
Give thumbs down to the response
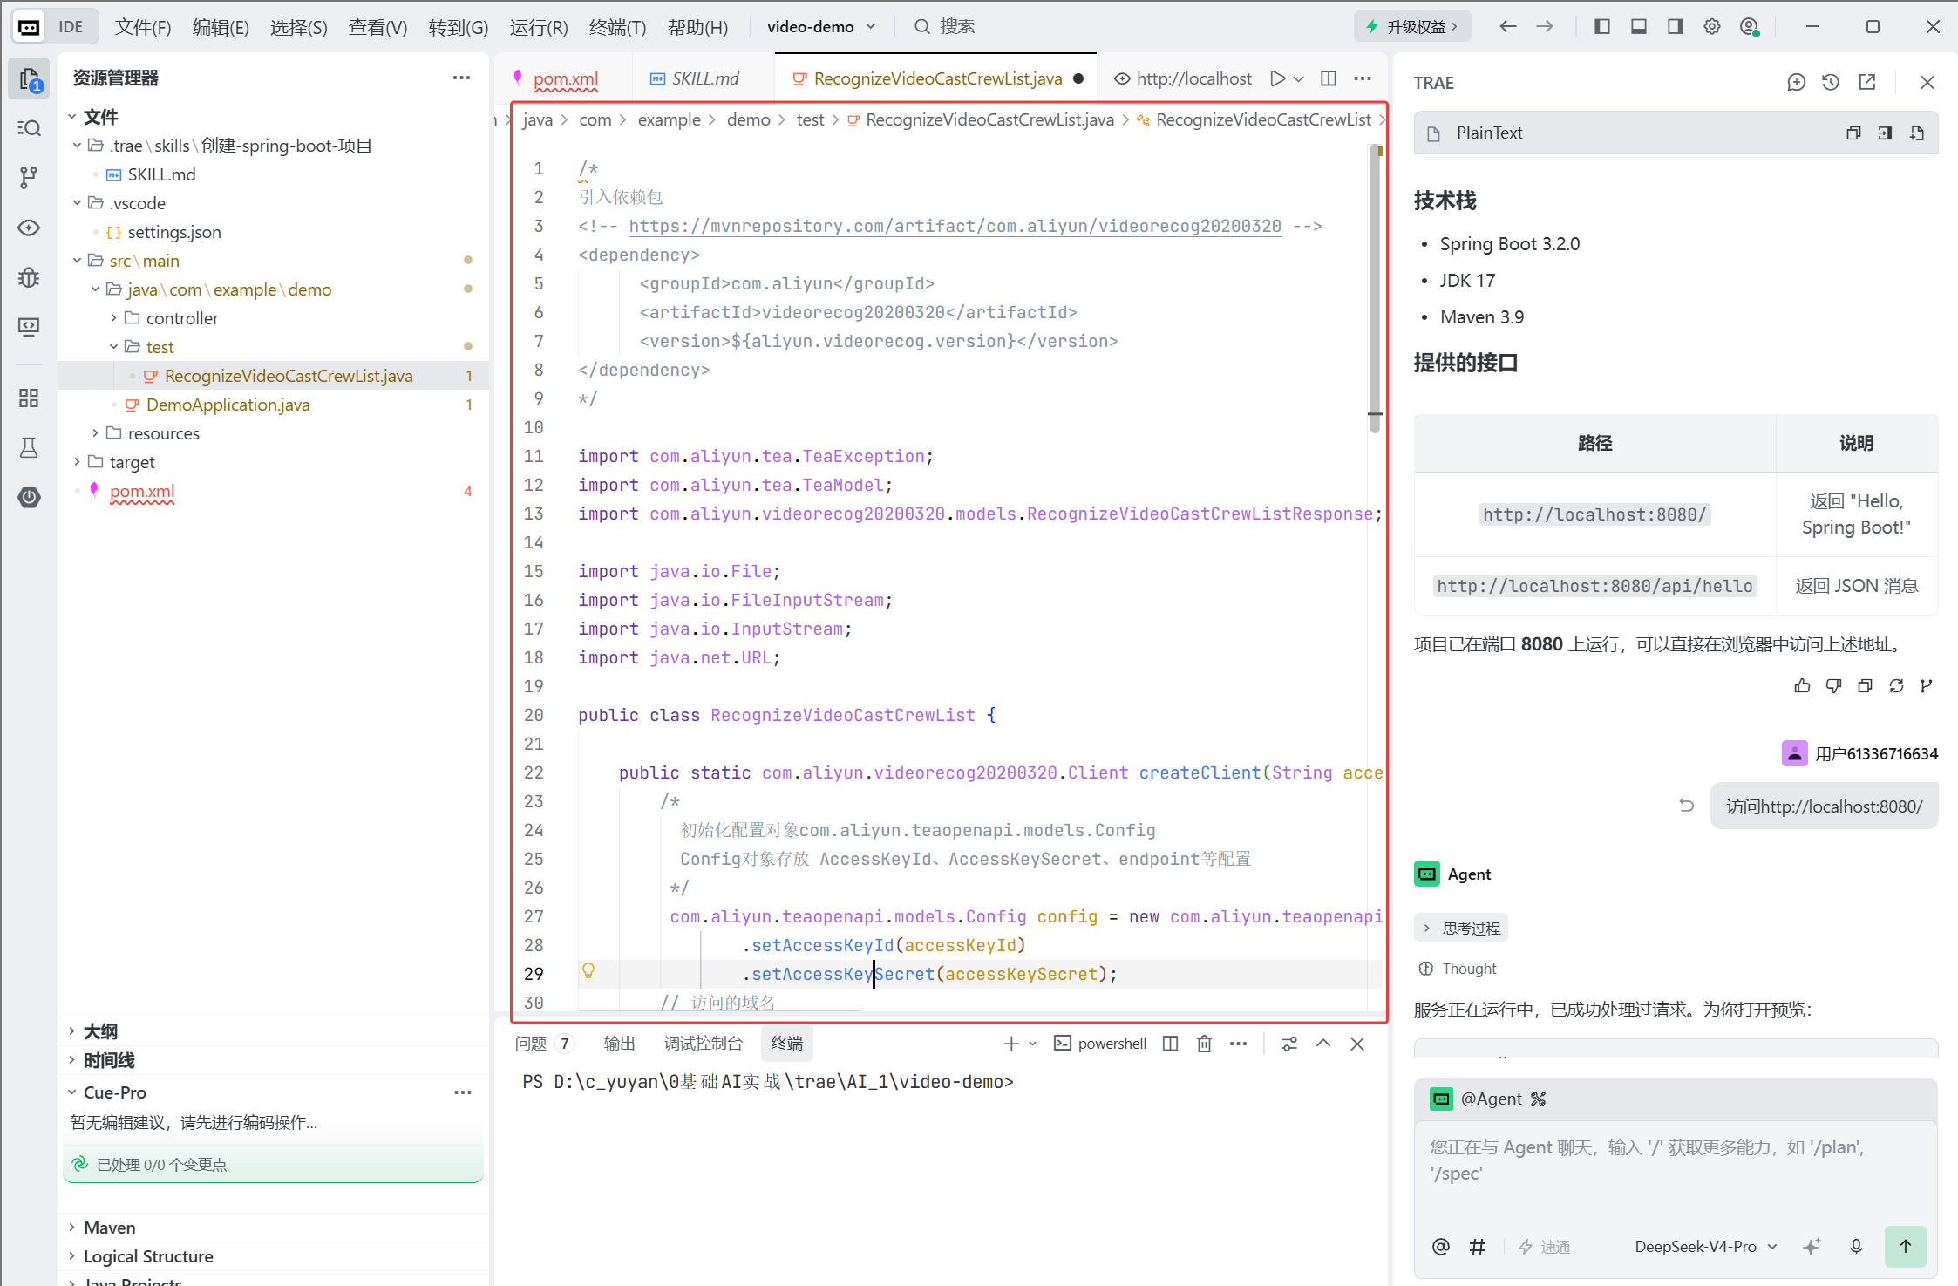pos(1833,686)
